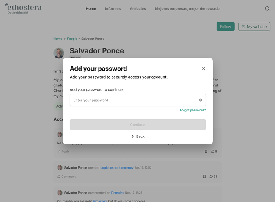Toggle password visibility eye icon
Viewport: 275px width, 202px height.
201,100
